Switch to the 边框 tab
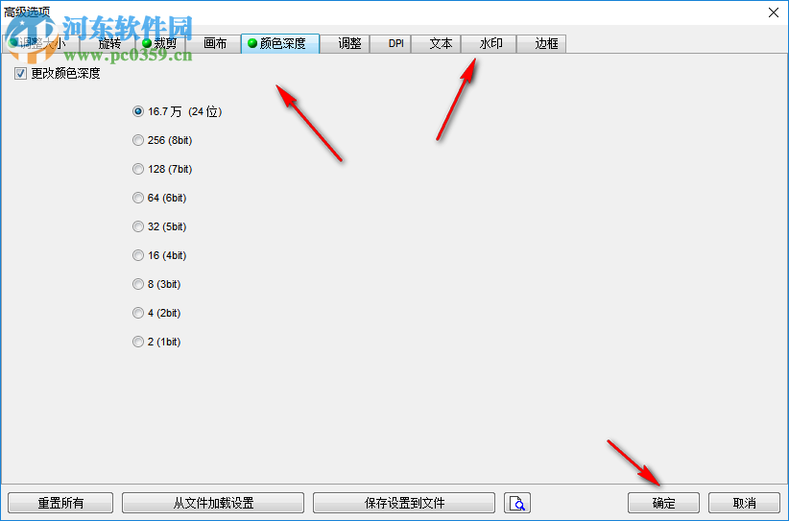The image size is (789, 521). (542, 44)
